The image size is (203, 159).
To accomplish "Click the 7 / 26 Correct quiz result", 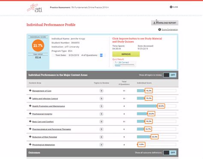I will pos(122,62).
